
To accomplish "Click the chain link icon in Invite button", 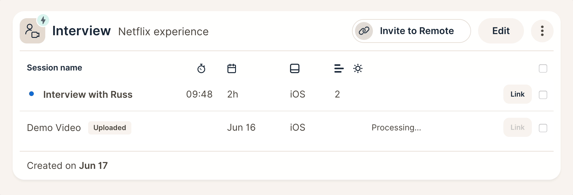I will pos(364,31).
